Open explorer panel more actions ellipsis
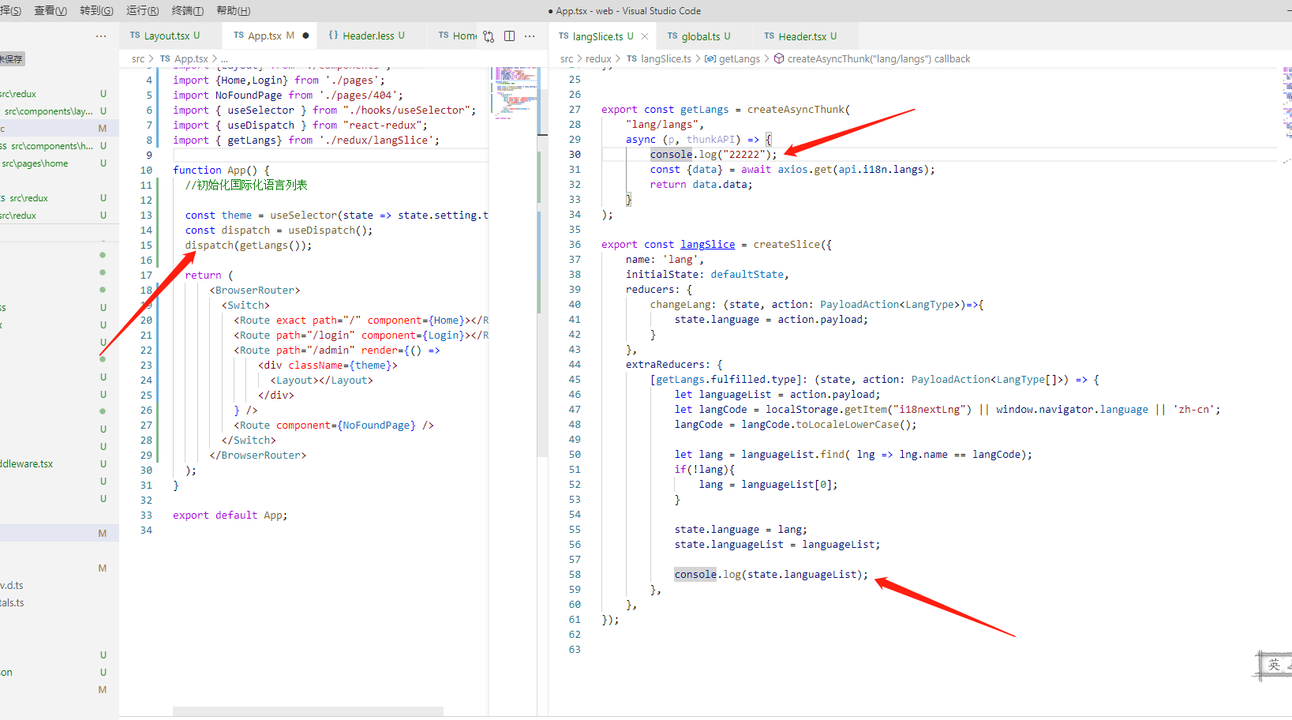The image size is (1292, 720). coord(101,36)
